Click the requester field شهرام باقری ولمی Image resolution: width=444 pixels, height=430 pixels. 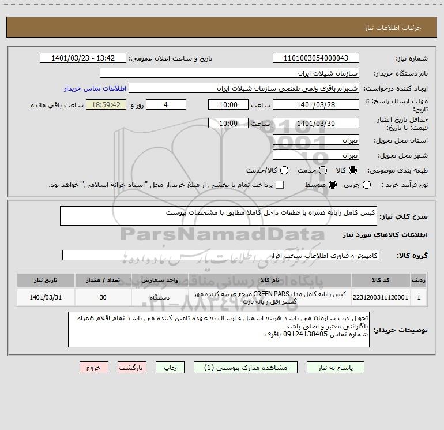pos(244,88)
